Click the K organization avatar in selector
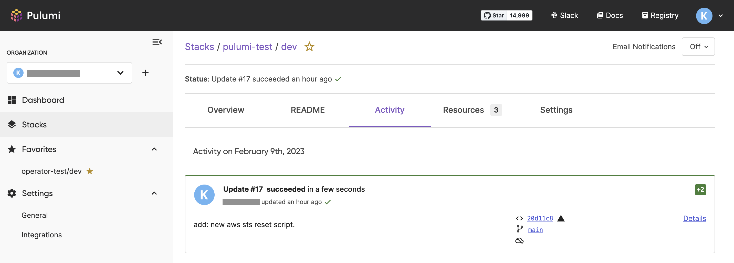 [18, 73]
